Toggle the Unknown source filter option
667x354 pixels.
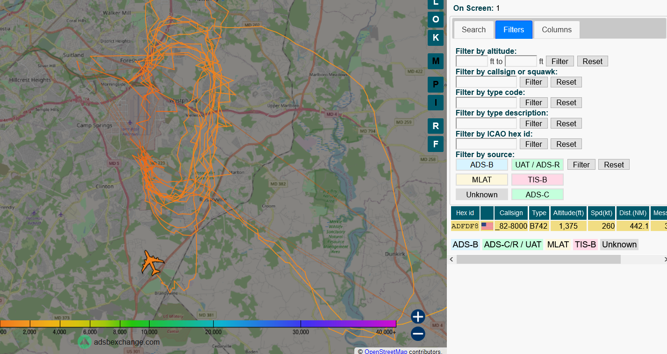(482, 195)
